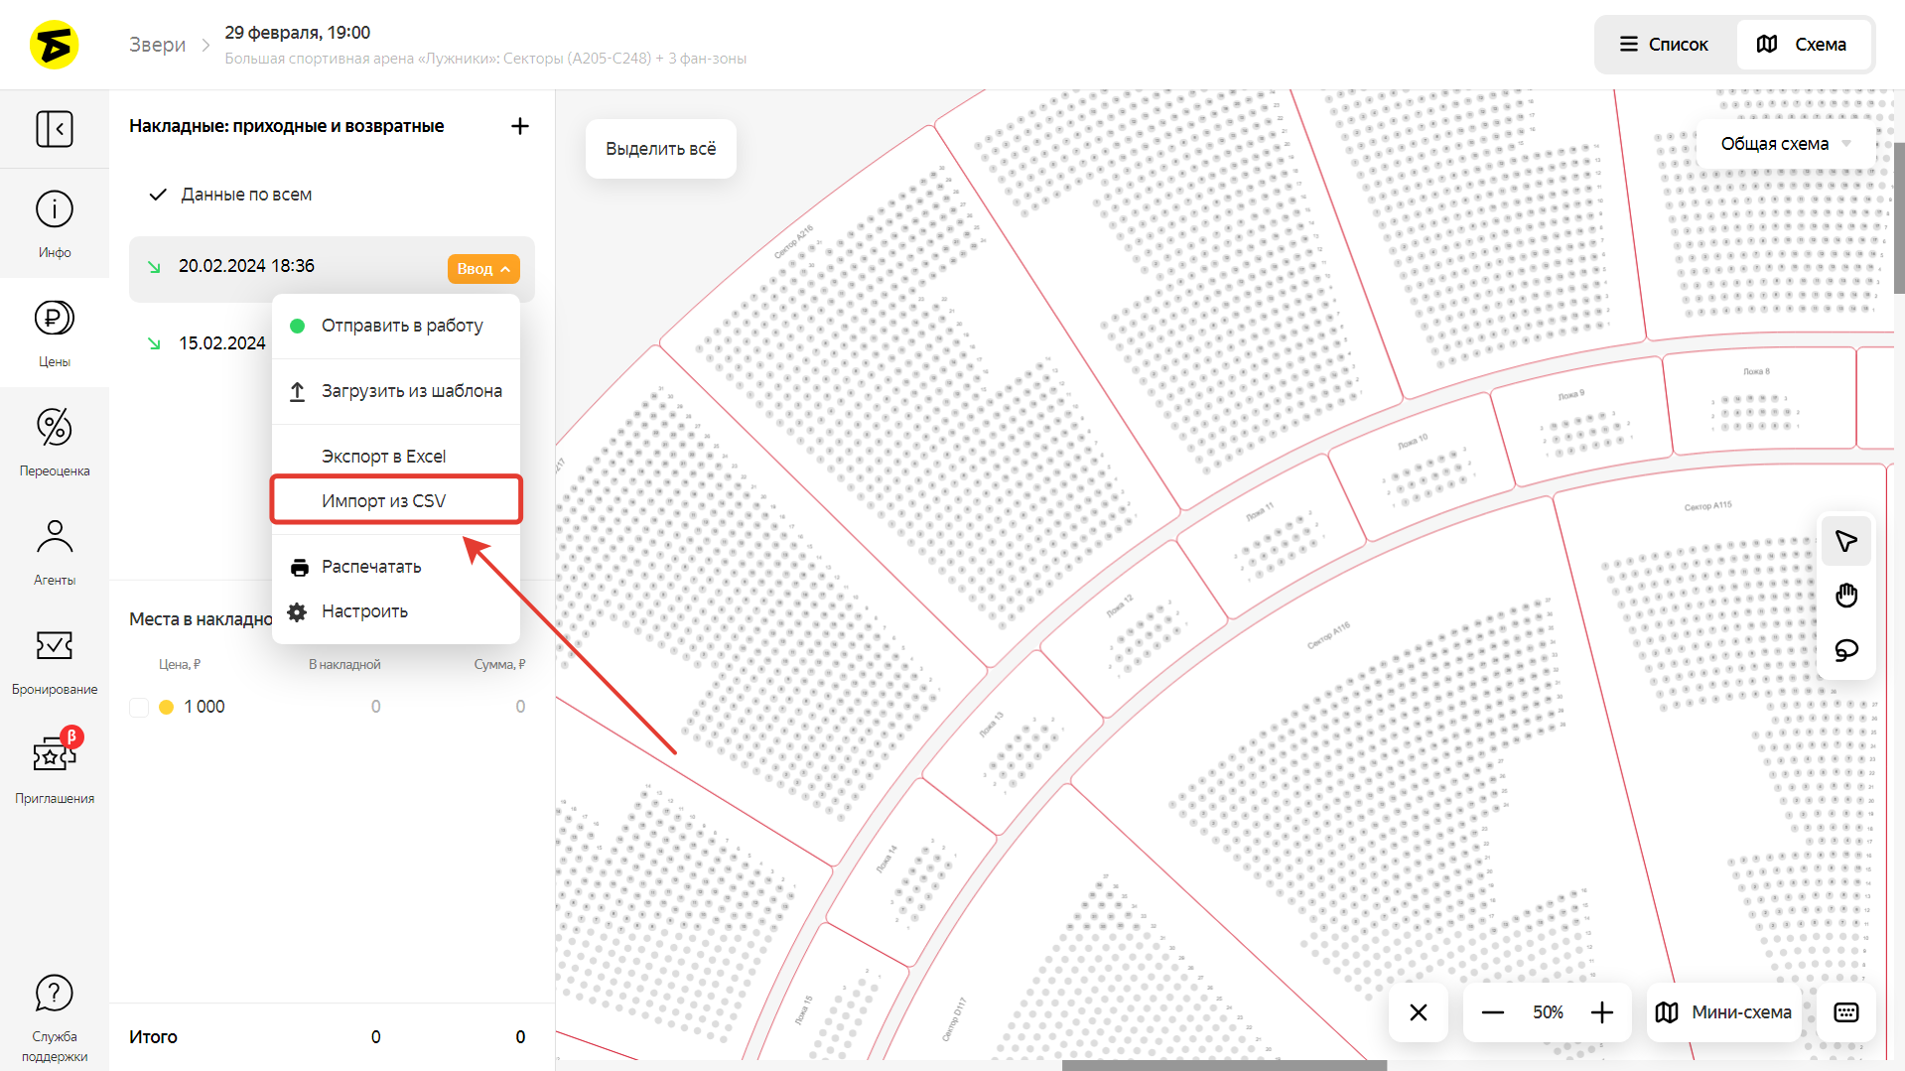Open the Цены pricing section
Viewport: 1905px width, 1071px height.
click(x=55, y=333)
